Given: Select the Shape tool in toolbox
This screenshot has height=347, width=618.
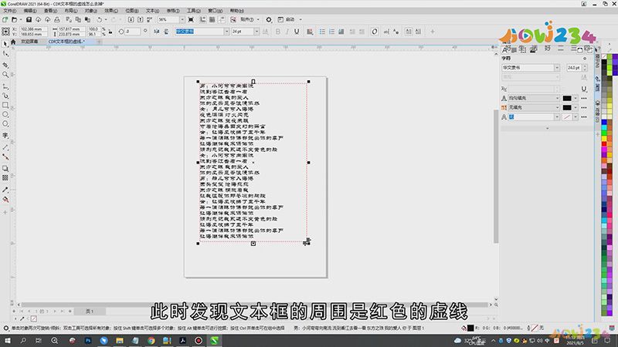Looking at the screenshot, I should click(5, 53).
